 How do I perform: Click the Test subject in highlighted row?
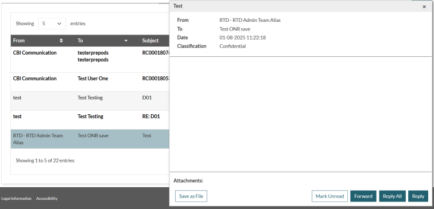click(x=147, y=136)
